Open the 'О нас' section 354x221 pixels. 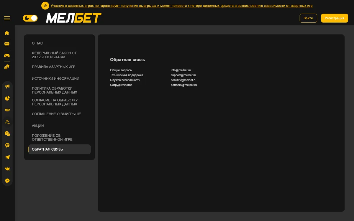(37, 43)
